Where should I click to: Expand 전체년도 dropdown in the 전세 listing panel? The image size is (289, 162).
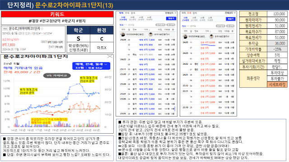pyautogui.click(x=230, y=13)
